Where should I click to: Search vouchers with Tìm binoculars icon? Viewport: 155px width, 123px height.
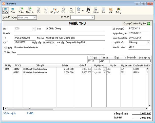(x=88, y=10)
